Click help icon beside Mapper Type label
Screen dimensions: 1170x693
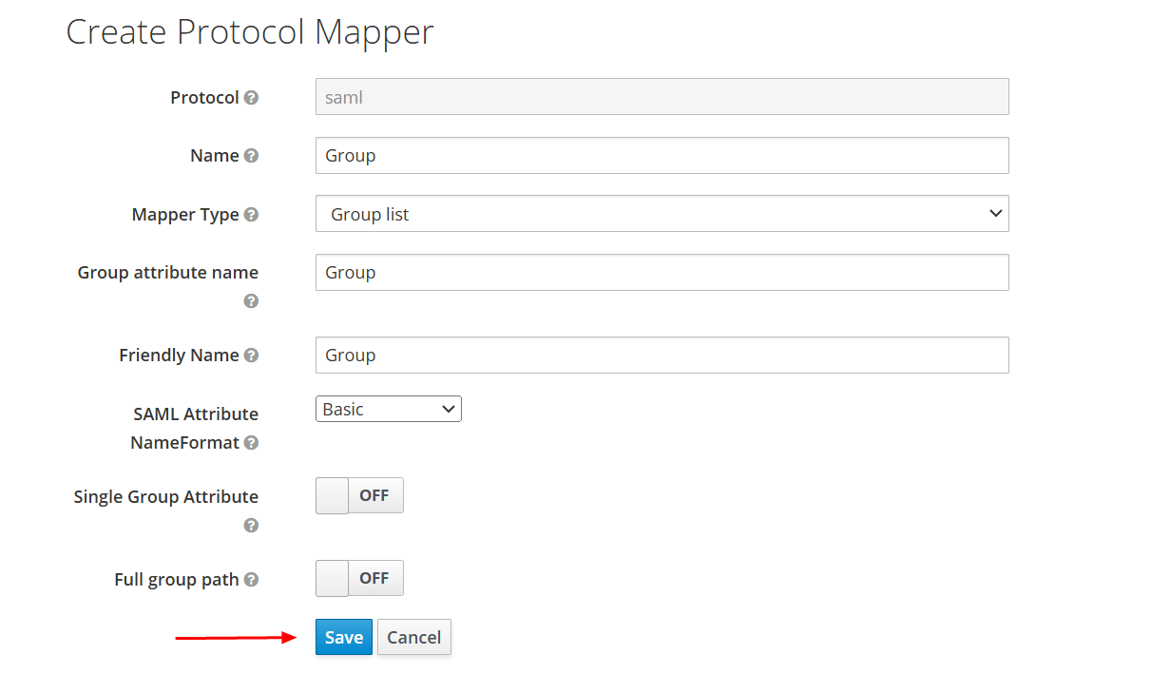(251, 215)
